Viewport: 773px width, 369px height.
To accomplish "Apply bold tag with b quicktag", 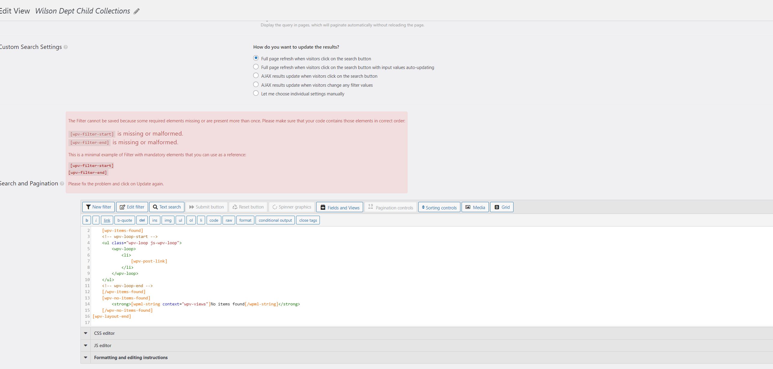I will coord(87,220).
